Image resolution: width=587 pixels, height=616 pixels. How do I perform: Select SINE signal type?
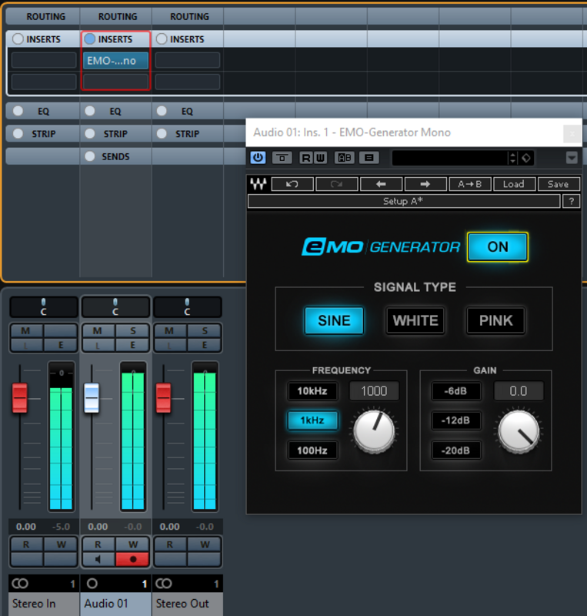coord(334,320)
